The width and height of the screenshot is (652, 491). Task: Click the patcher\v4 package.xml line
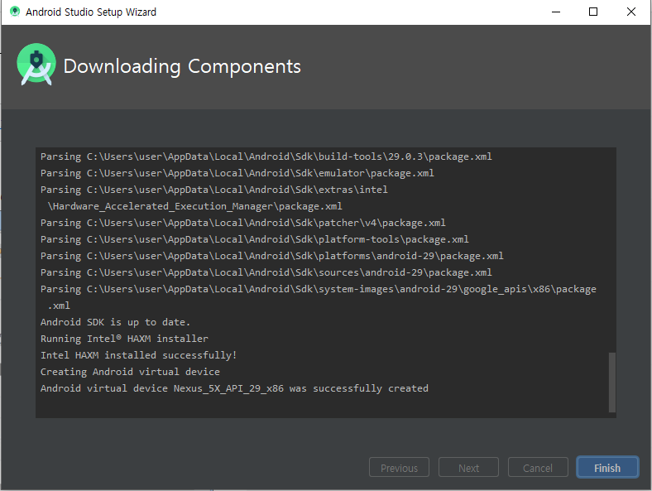(242, 223)
